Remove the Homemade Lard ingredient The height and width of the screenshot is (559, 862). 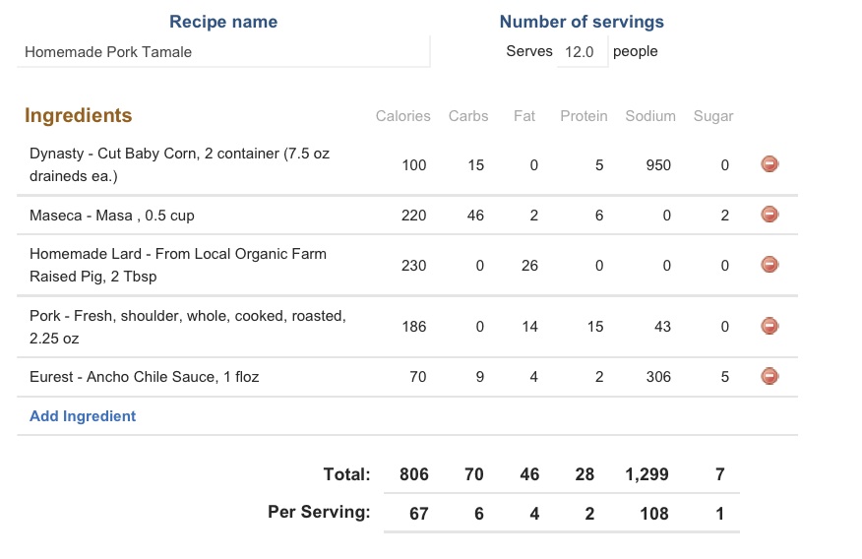770,264
